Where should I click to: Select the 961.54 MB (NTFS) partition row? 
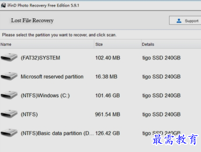click(100, 114)
